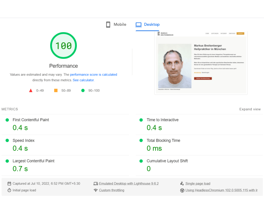Click Cumulative Layout Shift metric label

click(167, 161)
